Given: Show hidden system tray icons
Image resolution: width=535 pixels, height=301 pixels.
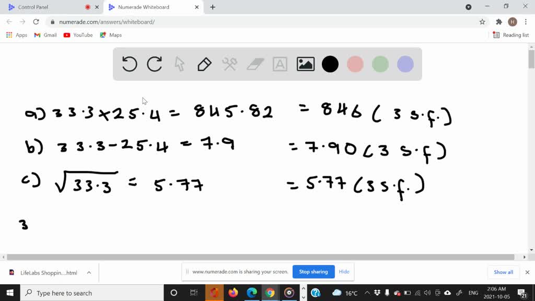Looking at the screenshot, I should pos(367,293).
